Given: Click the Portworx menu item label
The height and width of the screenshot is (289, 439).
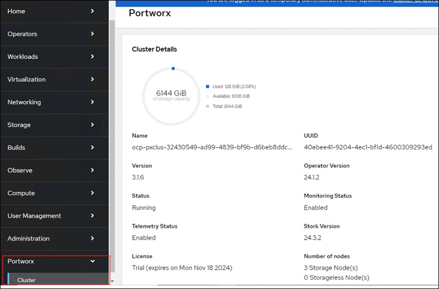Looking at the screenshot, I should click(x=21, y=261).
